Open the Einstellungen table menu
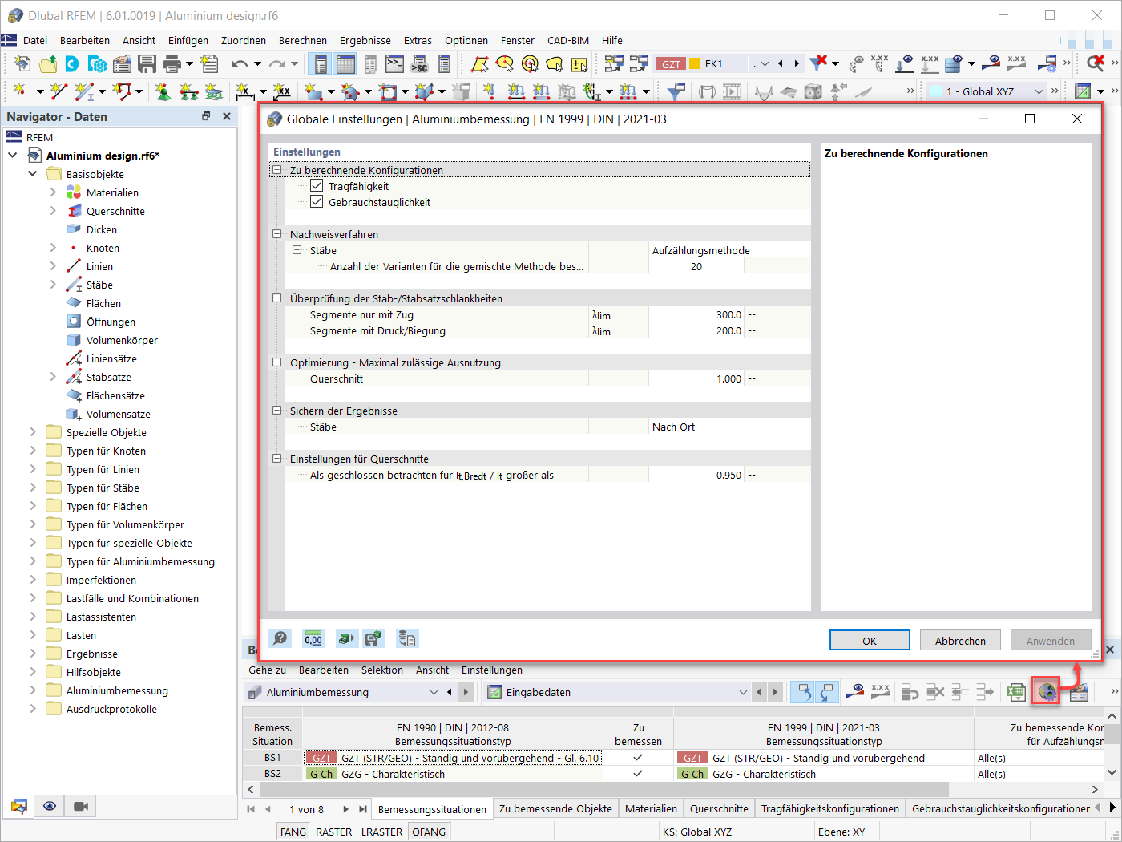Image resolution: width=1122 pixels, height=842 pixels. 492,670
